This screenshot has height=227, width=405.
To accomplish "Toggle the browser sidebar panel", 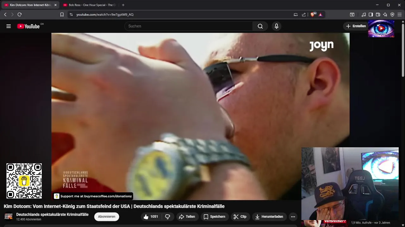I will click(x=371, y=15).
